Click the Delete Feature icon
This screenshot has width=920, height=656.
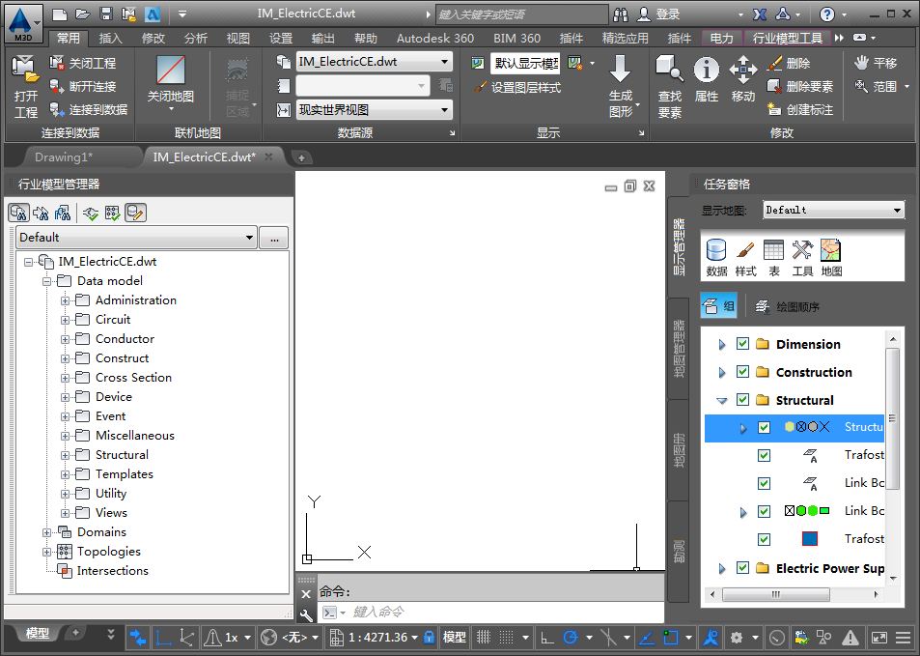tap(775, 86)
